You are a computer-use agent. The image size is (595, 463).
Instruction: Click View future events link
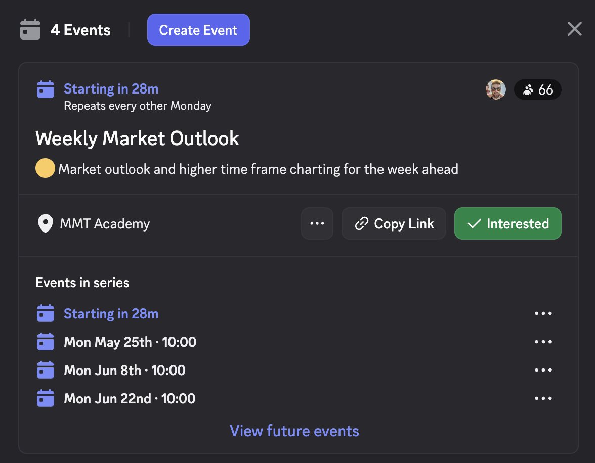coord(294,431)
